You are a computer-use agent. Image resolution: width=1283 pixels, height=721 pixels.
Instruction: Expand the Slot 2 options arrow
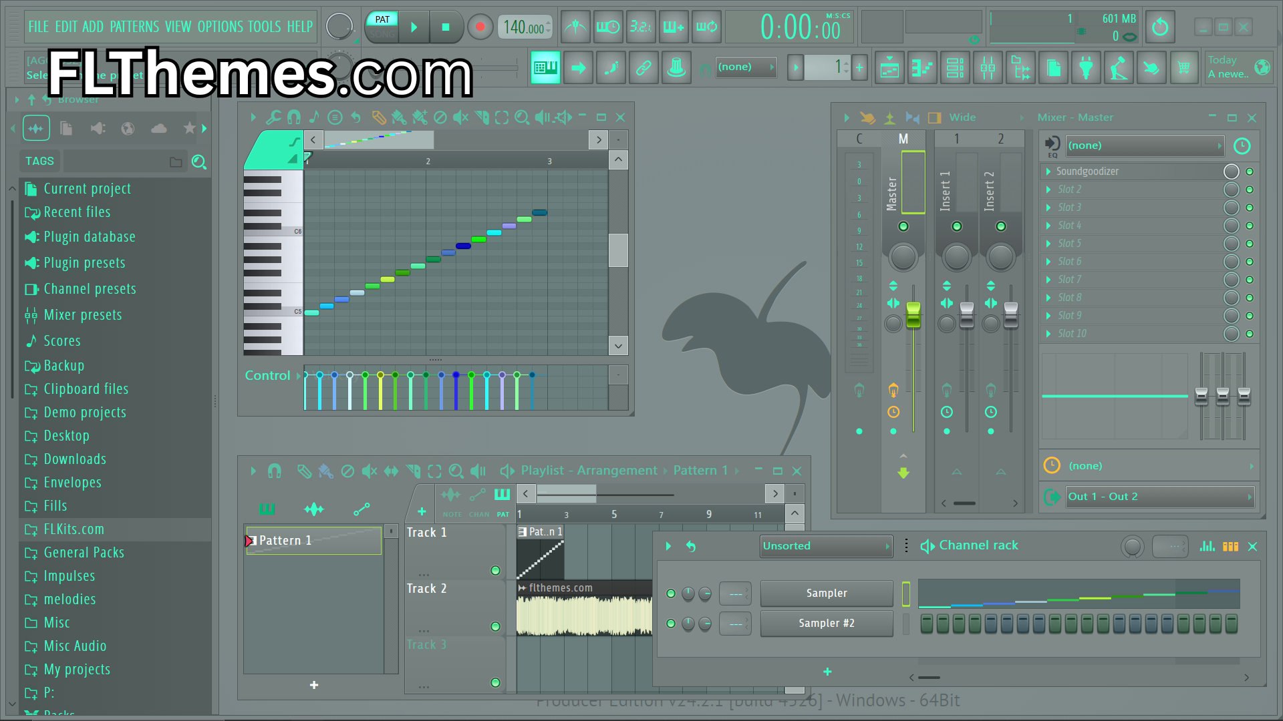1048,190
